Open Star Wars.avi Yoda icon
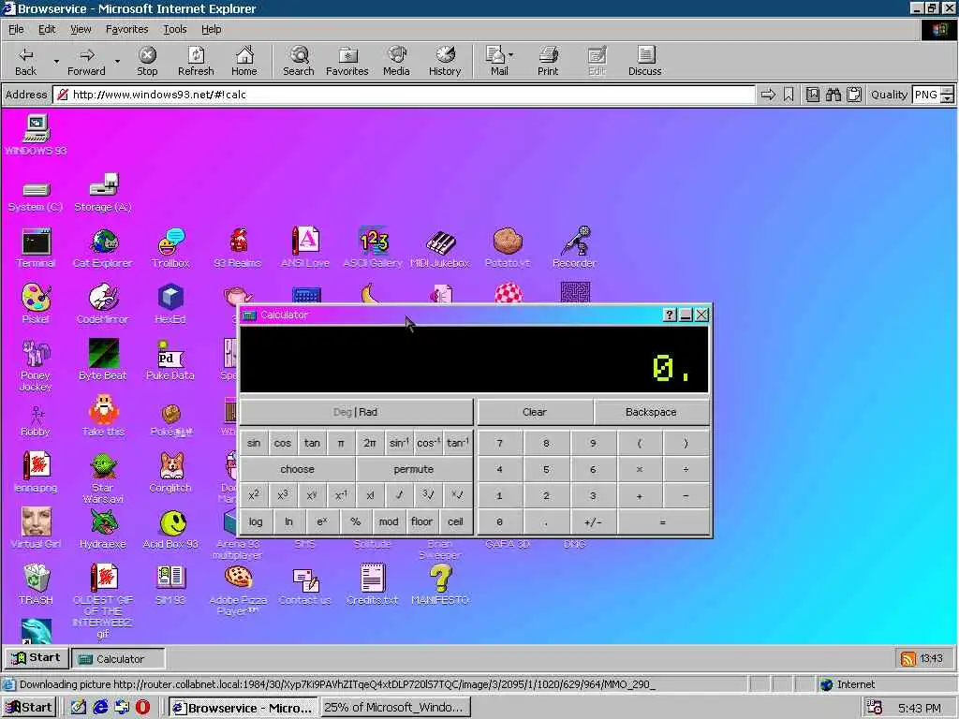 pos(103,478)
